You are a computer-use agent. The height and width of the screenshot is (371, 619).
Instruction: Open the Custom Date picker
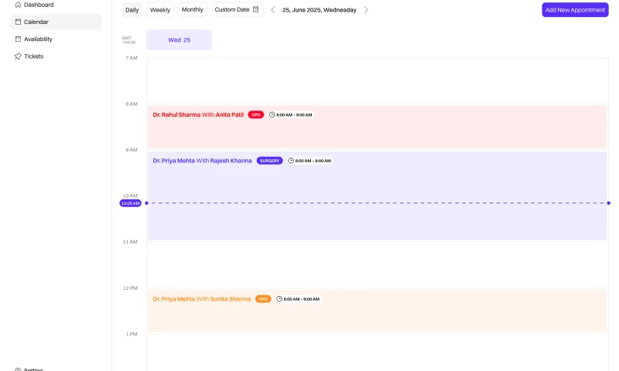237,10
